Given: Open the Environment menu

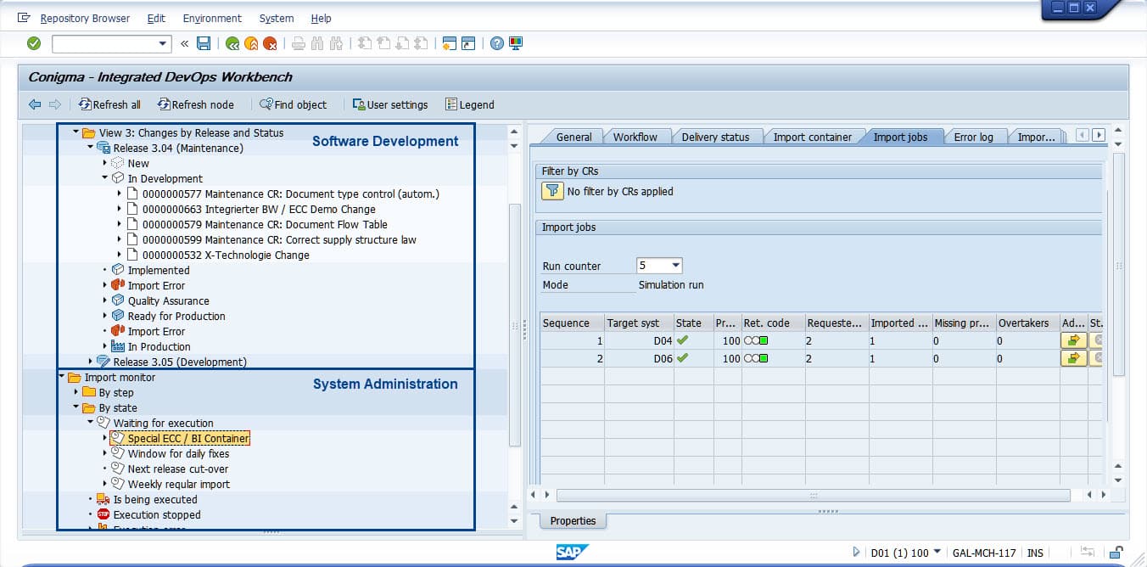Looking at the screenshot, I should pyautogui.click(x=212, y=18).
